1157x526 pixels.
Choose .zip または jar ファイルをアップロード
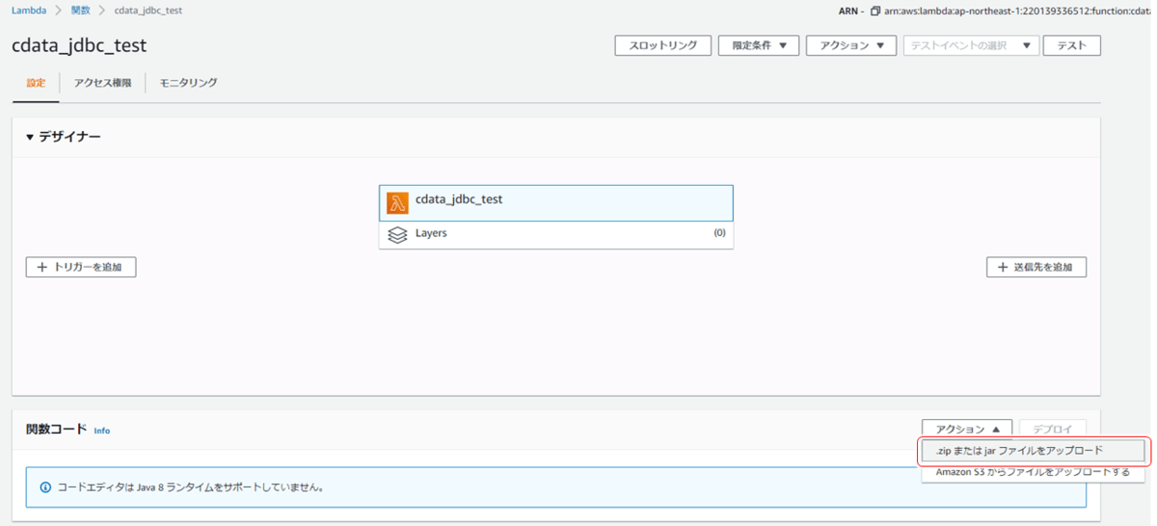tap(1033, 451)
